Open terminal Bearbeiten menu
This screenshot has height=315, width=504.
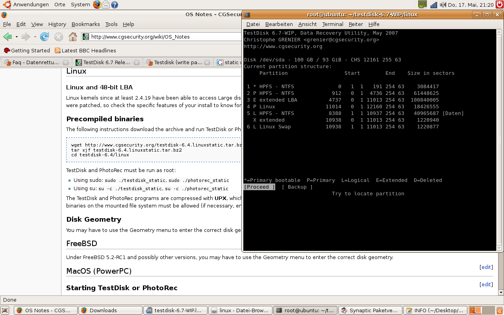(x=279, y=24)
